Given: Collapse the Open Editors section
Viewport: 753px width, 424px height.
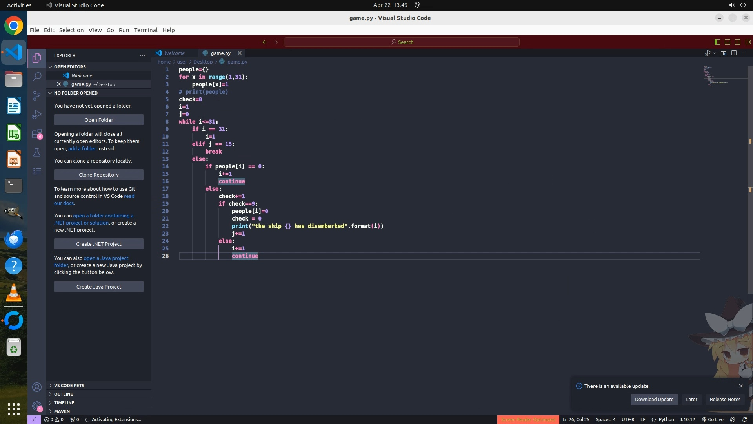Looking at the screenshot, I should tap(70, 67).
